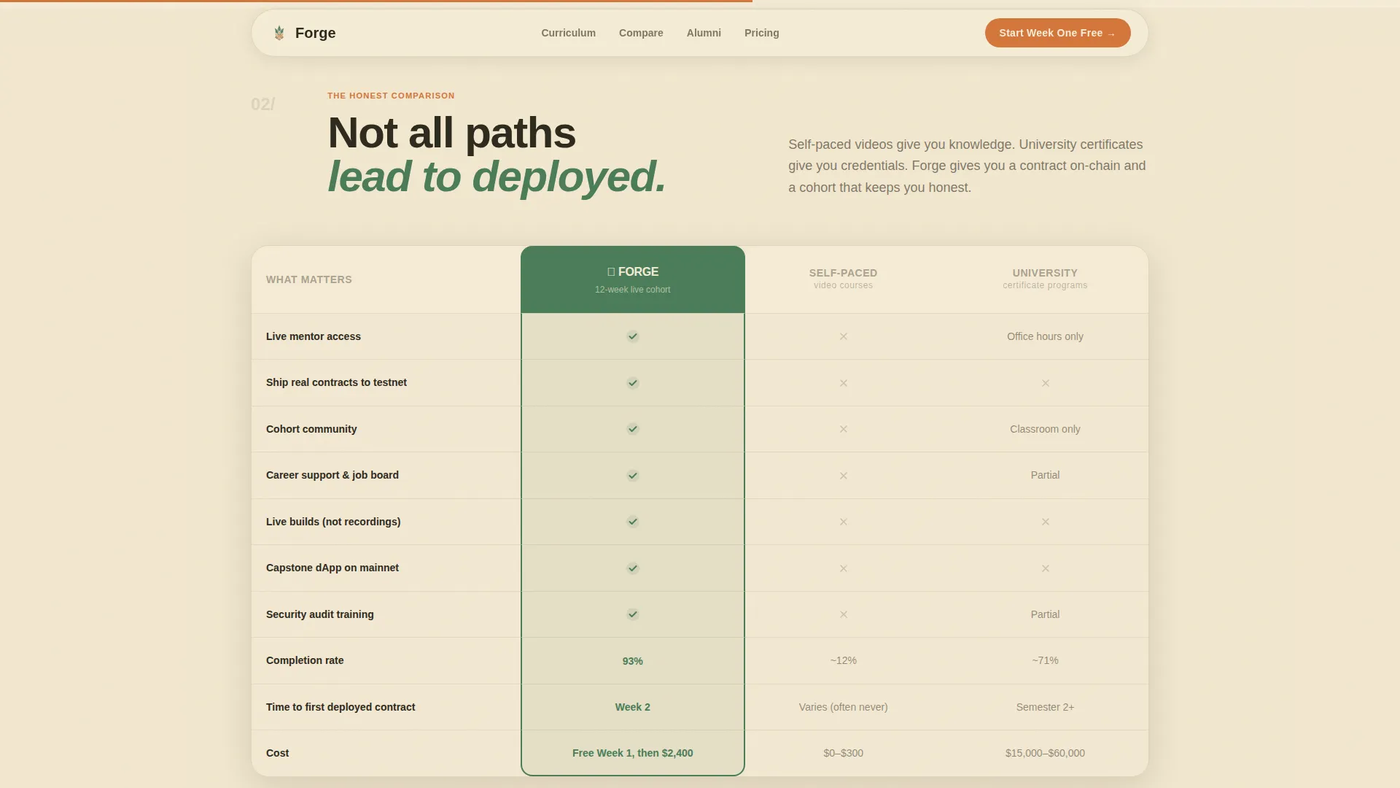
Task: Open the Alumni nav link
Action: coord(704,33)
